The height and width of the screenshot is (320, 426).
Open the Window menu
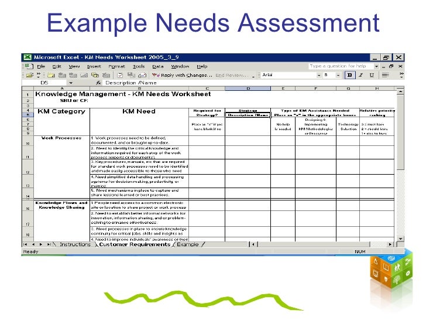(x=180, y=66)
